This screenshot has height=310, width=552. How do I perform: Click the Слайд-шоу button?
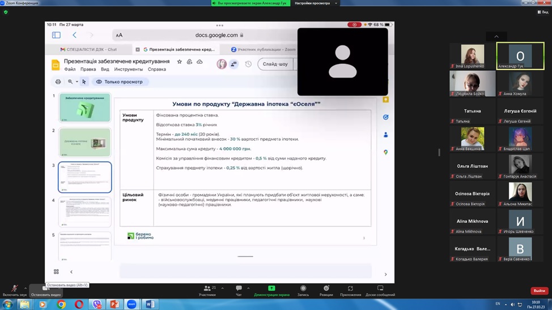pyautogui.click(x=275, y=64)
